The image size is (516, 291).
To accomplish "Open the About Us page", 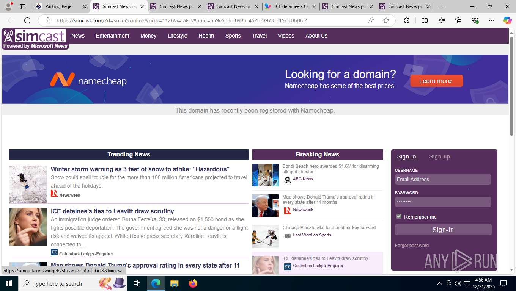I will pos(316,36).
